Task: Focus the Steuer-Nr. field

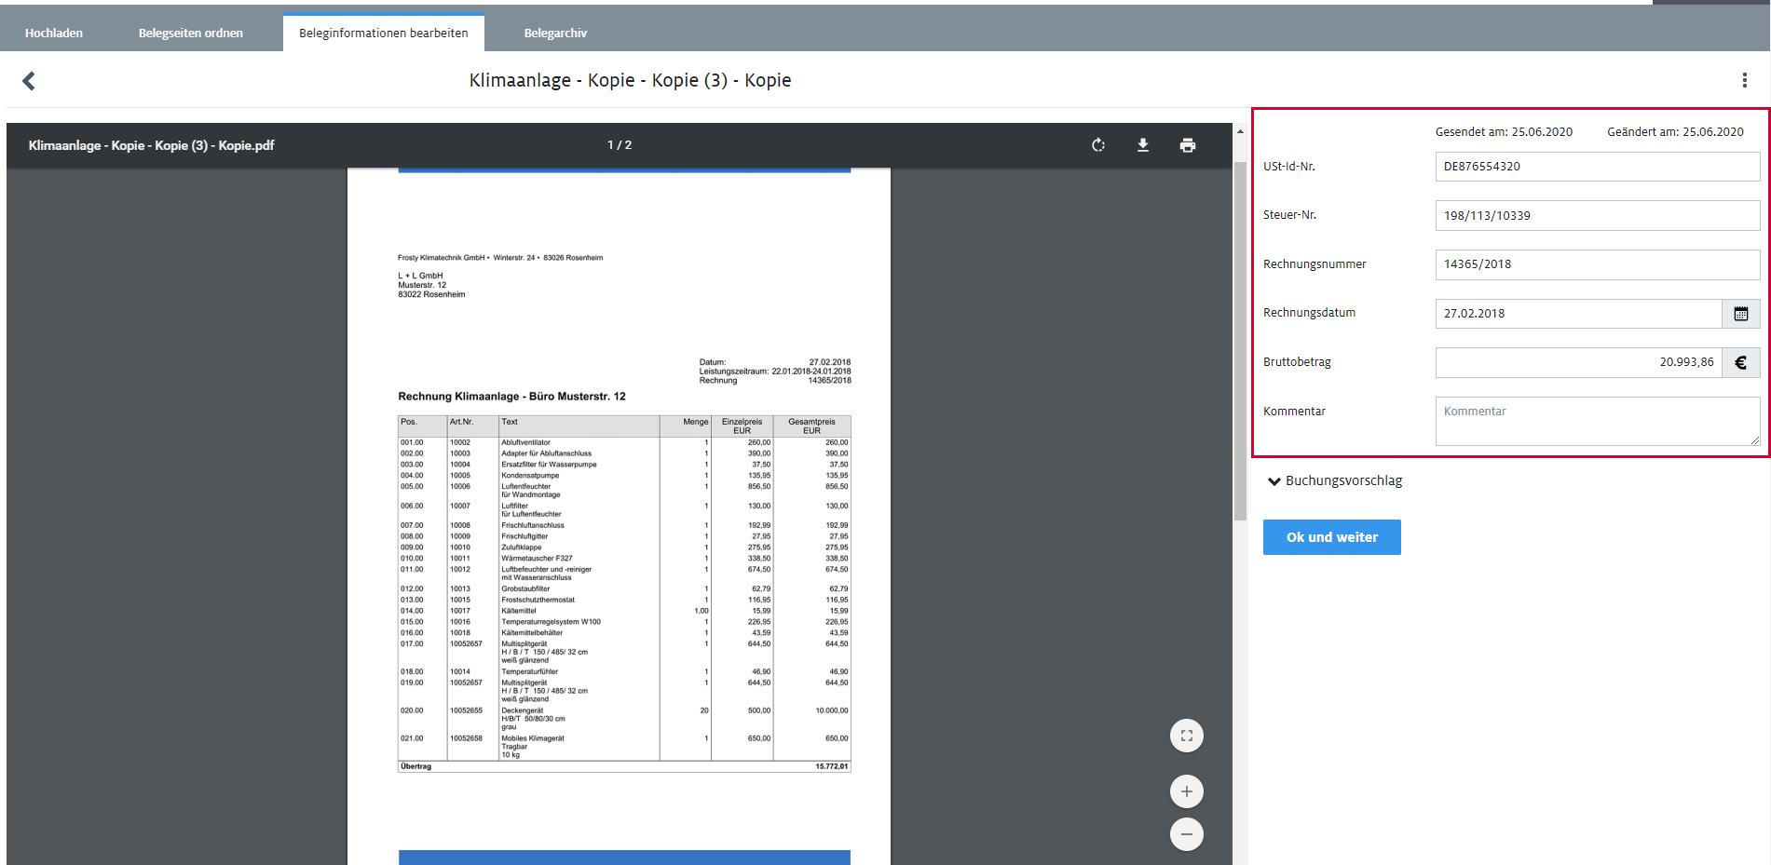Action: 1597,216
